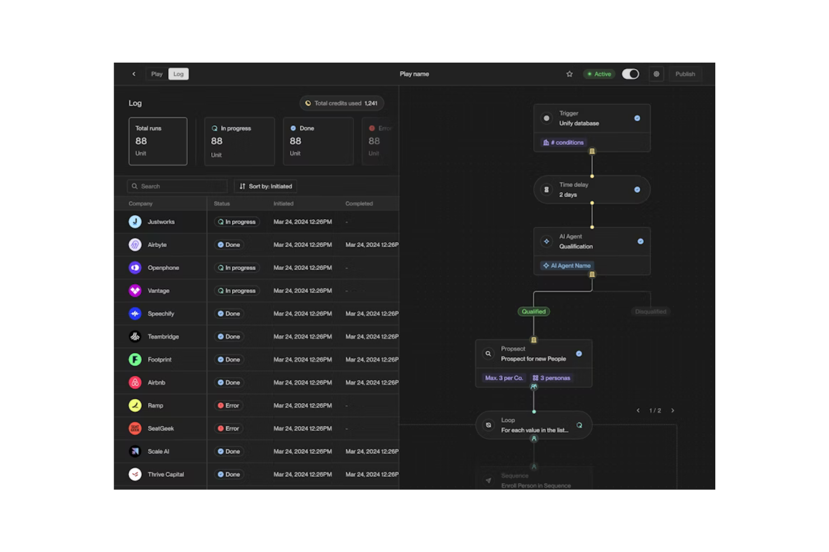Viewport: 829px width, 552px height.
Task: Go to page 2 using the right arrow
Action: (673, 410)
